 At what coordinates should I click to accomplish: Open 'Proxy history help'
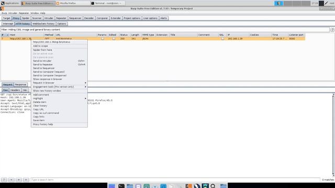click(59, 124)
